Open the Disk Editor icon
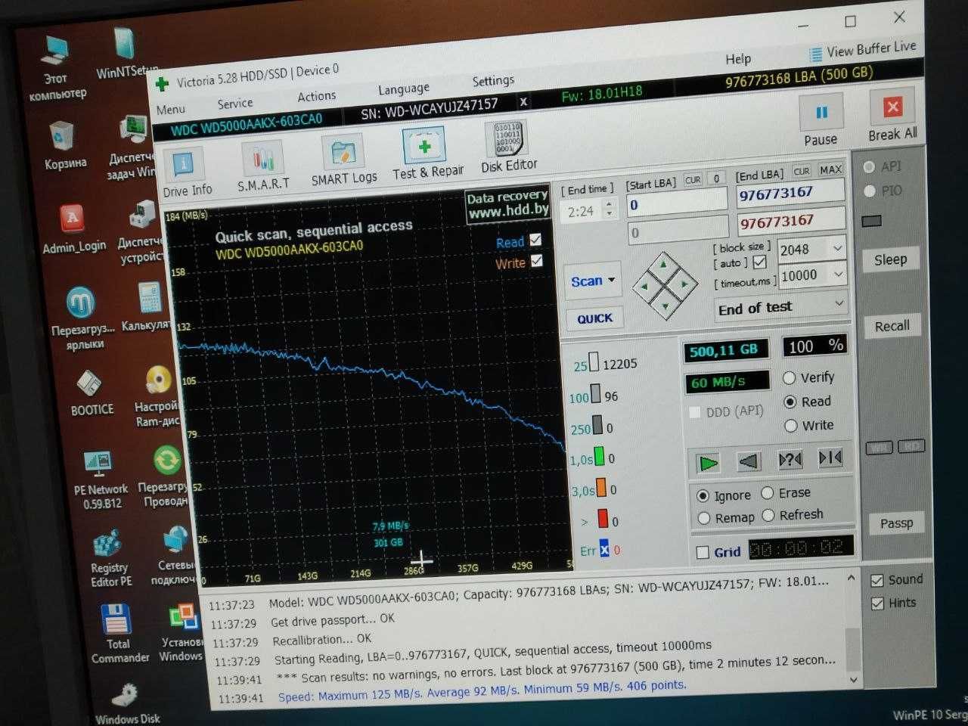The height and width of the screenshot is (726, 968). tap(506, 138)
